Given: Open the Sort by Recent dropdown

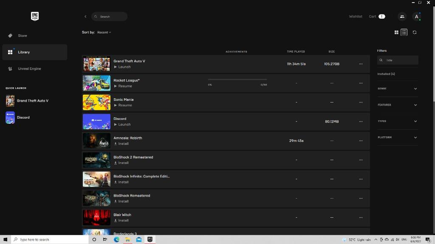Looking at the screenshot, I should [104, 32].
